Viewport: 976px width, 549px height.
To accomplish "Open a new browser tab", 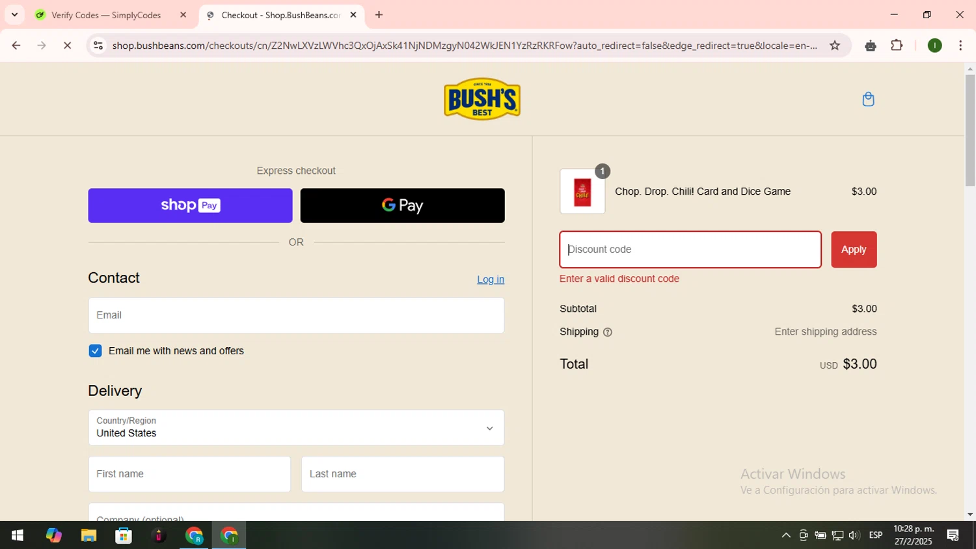I will (x=379, y=15).
